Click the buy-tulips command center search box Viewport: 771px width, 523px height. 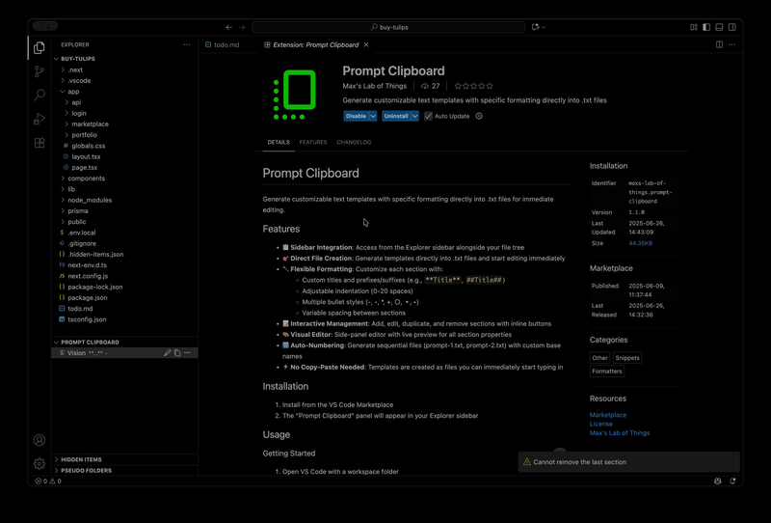[x=388, y=27]
